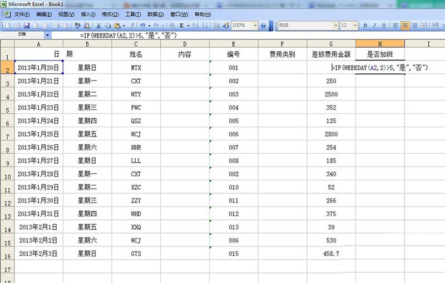Open the 插入(I) menu
The height and width of the screenshot is (283, 445).
click(x=88, y=14)
